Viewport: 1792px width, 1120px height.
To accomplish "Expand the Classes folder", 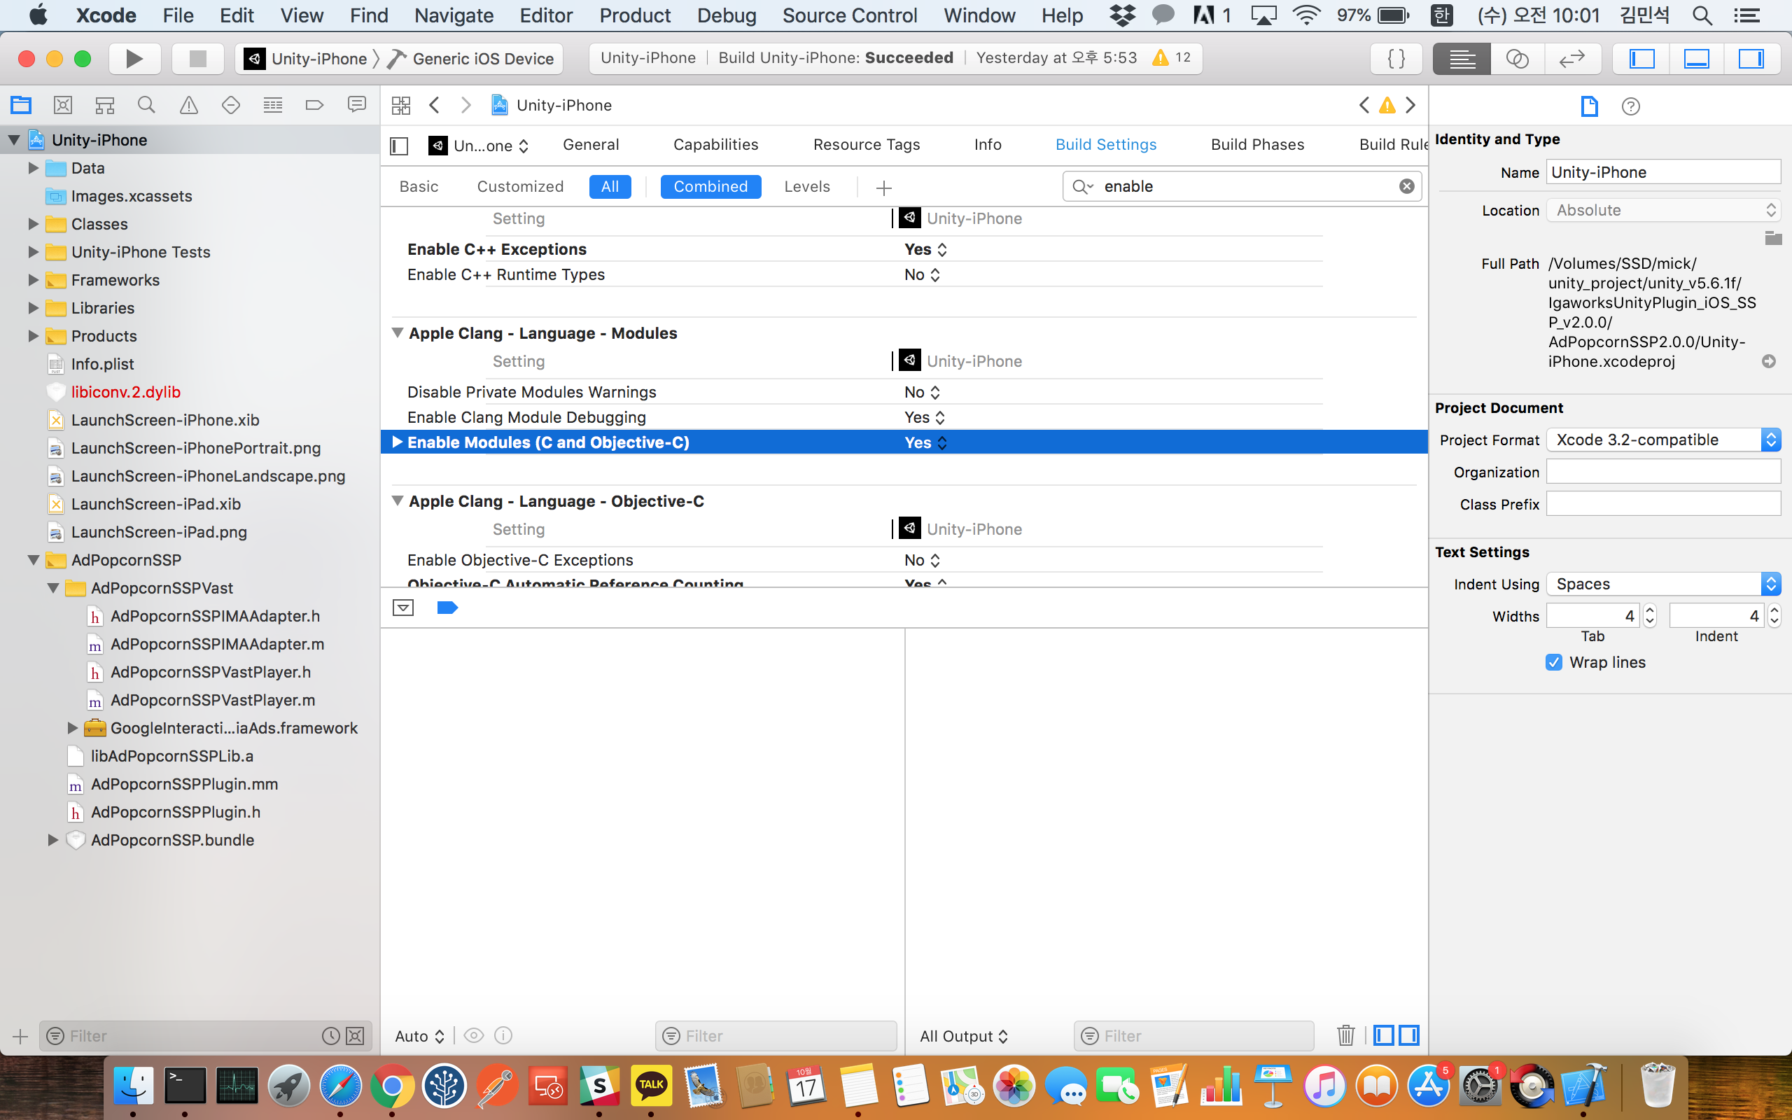I will 33,224.
